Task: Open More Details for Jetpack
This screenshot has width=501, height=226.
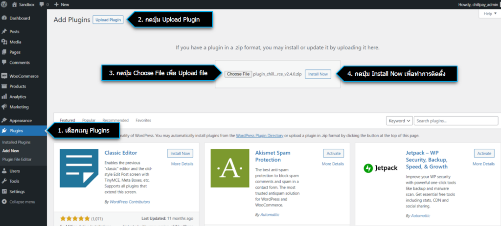Action: tap(483, 164)
